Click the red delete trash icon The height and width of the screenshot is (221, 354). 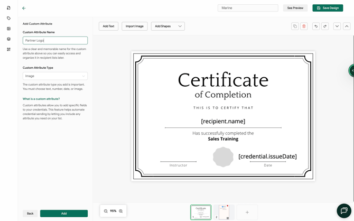tap(304, 26)
